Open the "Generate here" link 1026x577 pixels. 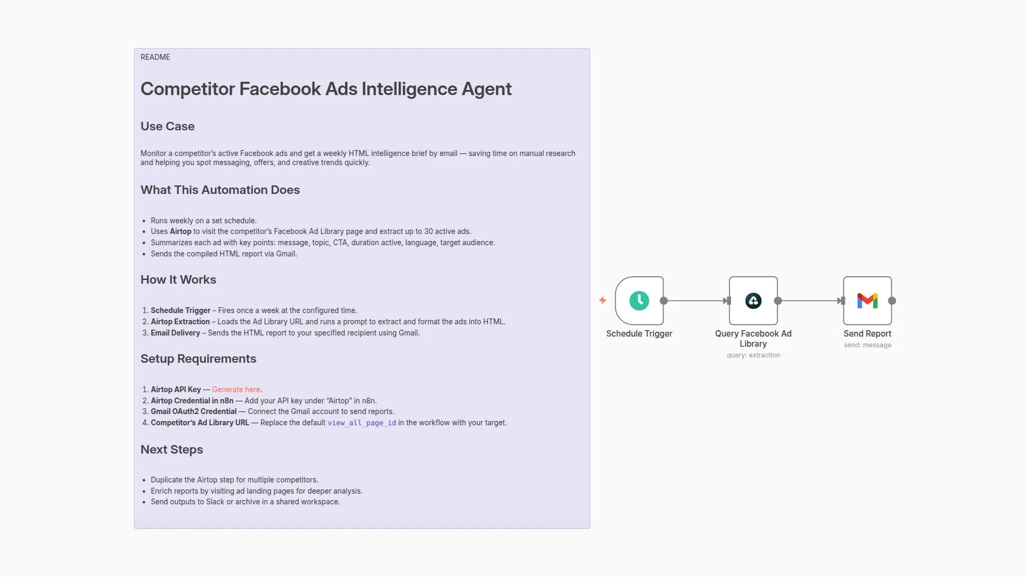236,389
